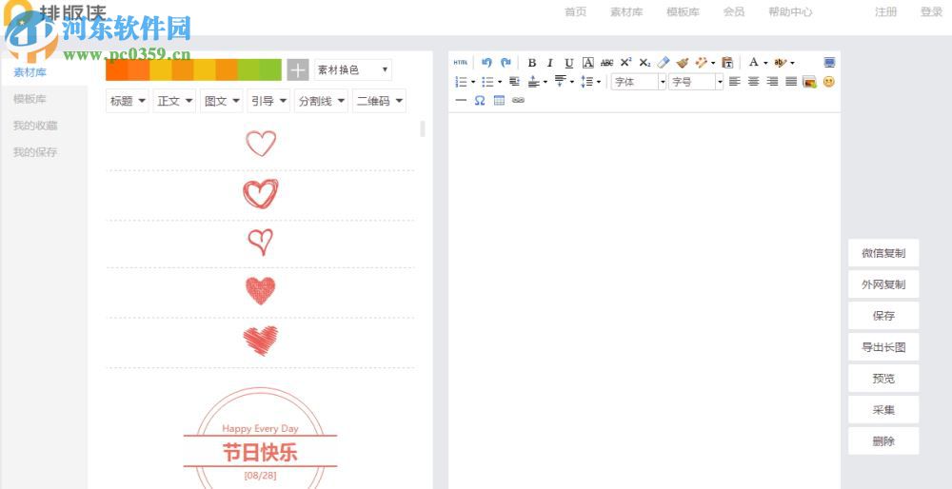Viewport: 952px width, 489px height.
Task: Apply font color A icon
Action: click(753, 63)
